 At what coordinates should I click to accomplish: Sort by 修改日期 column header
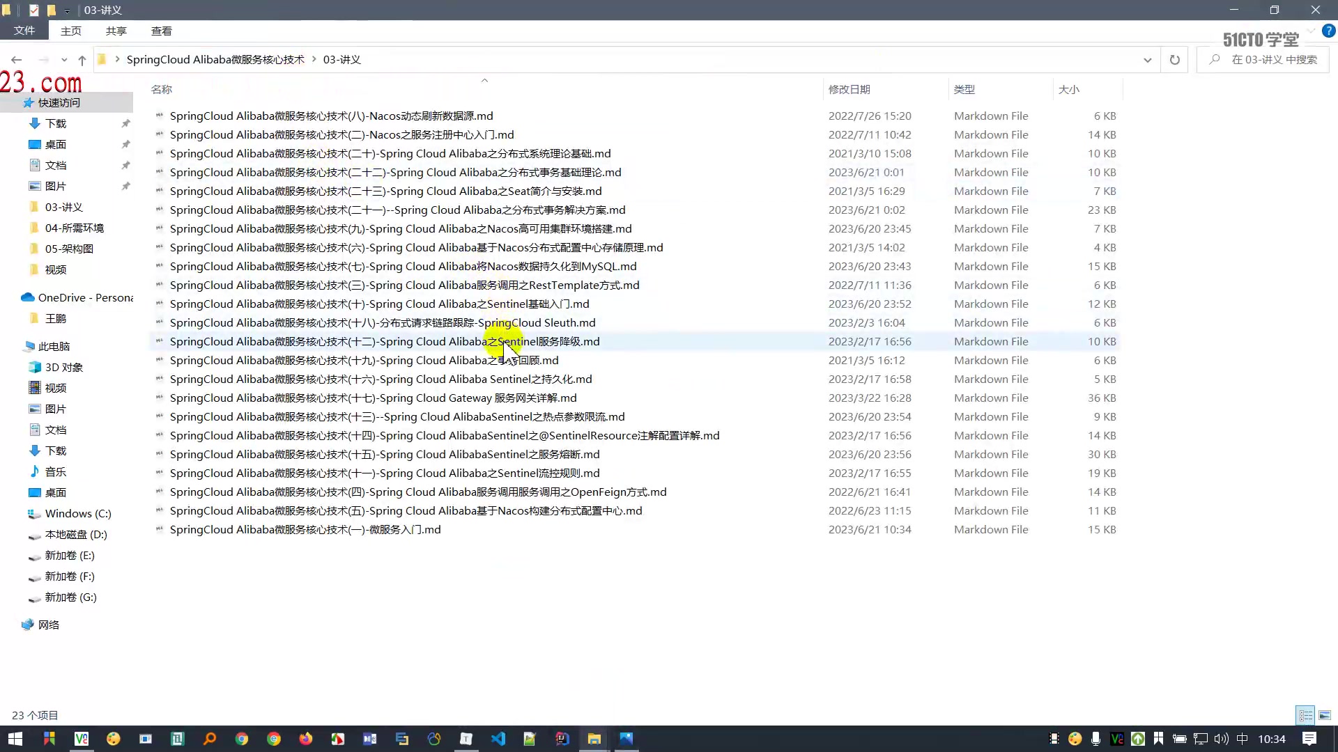point(885,89)
